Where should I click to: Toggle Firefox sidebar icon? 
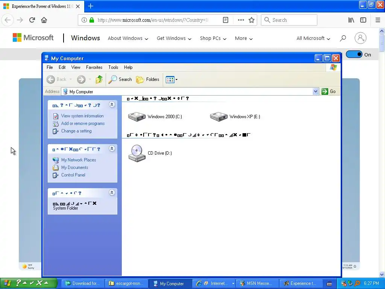(x=363, y=20)
